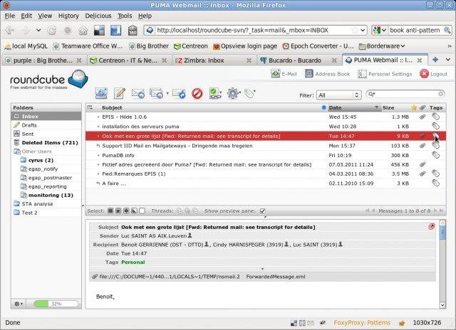
Task: Go to Personal Settings
Action: [385, 74]
